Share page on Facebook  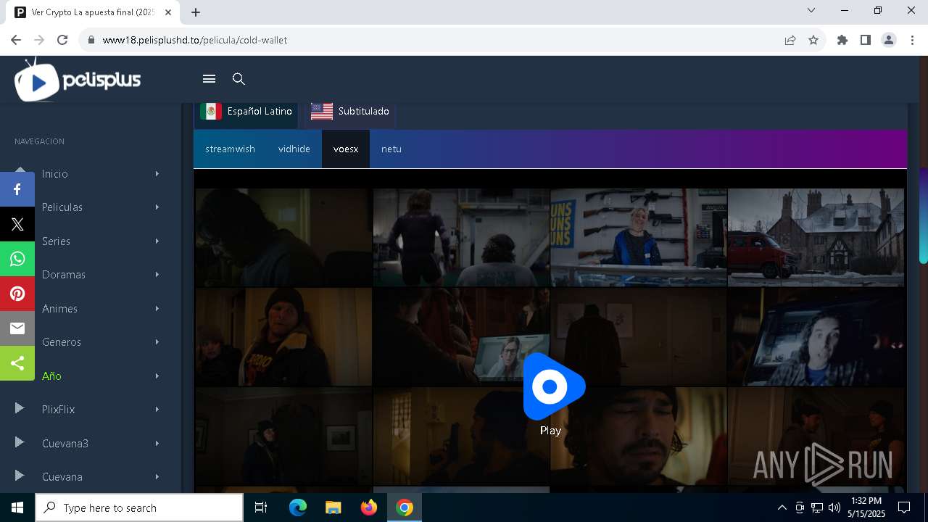click(17, 189)
